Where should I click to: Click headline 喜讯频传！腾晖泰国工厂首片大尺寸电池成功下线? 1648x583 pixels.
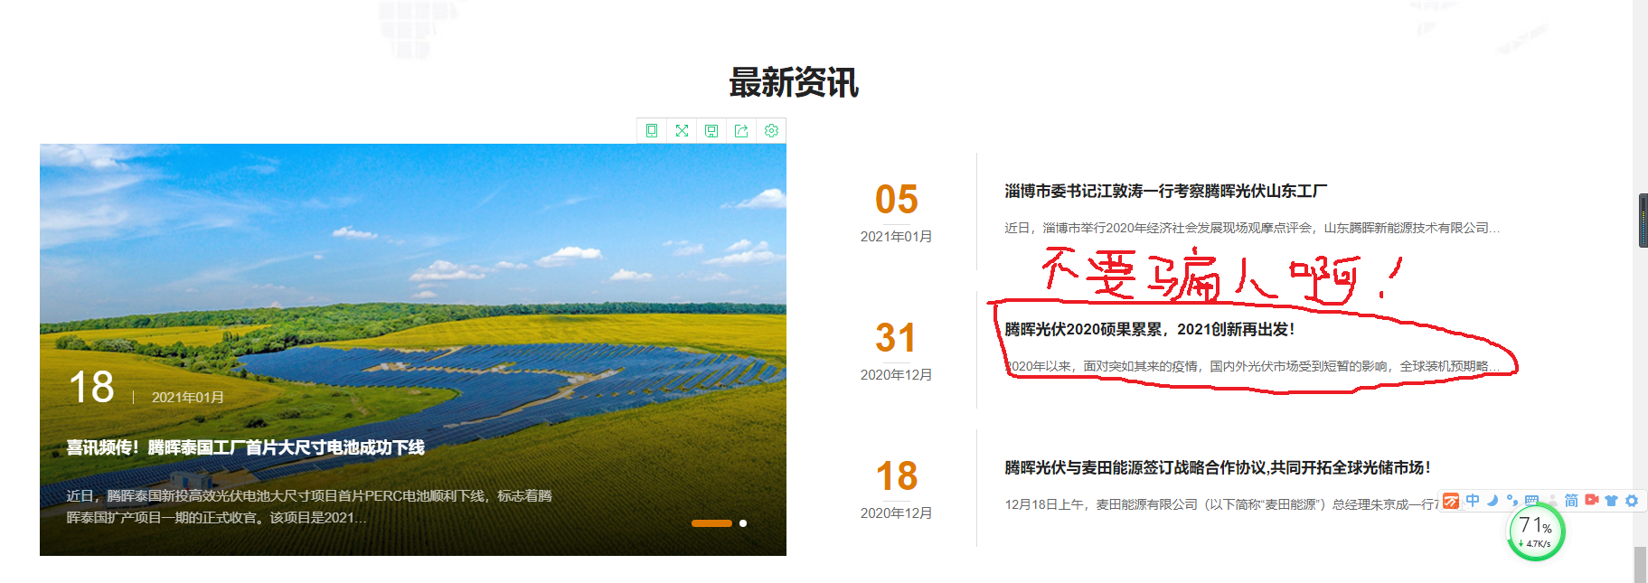point(245,447)
